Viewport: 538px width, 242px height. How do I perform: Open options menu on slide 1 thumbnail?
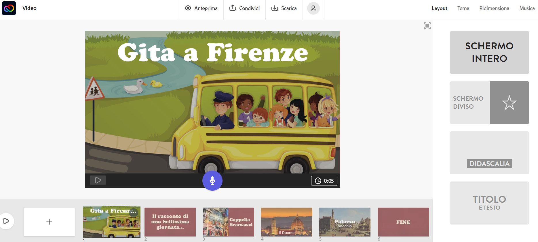(x=134, y=212)
